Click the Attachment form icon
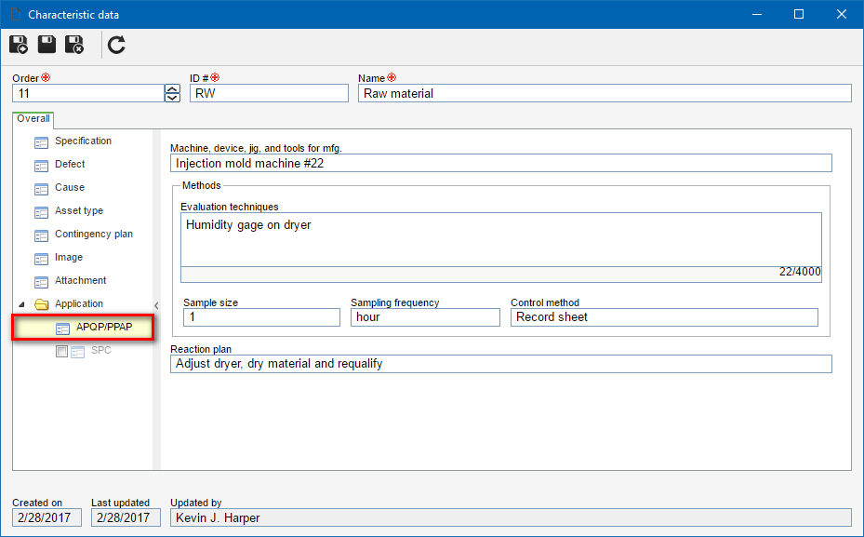 click(41, 282)
